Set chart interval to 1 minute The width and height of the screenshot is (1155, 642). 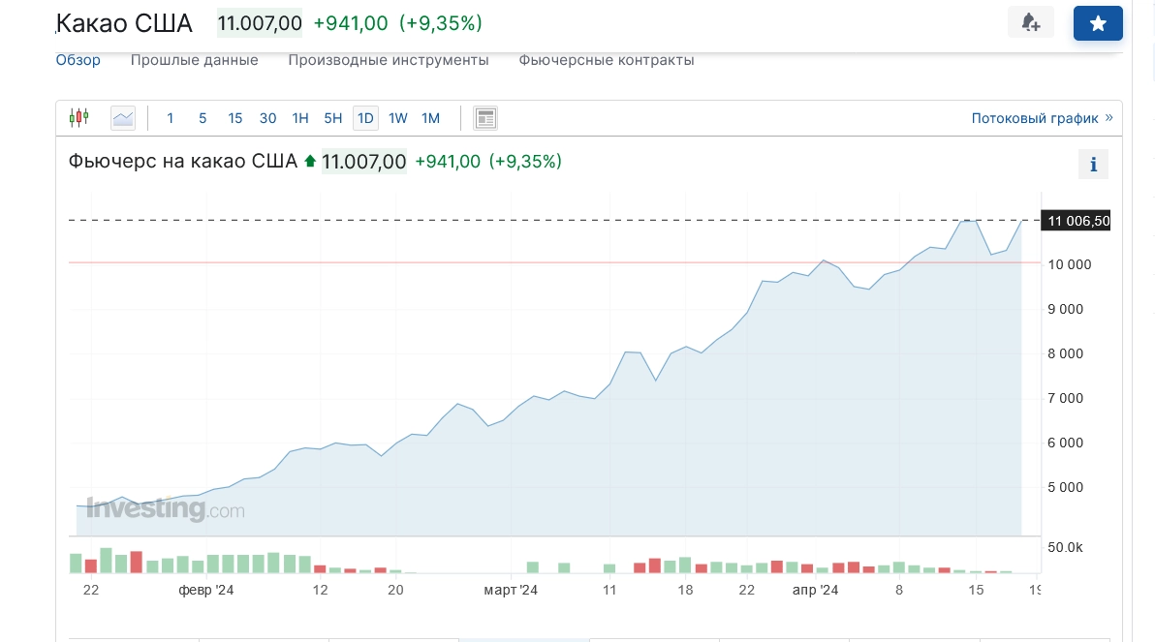point(171,118)
